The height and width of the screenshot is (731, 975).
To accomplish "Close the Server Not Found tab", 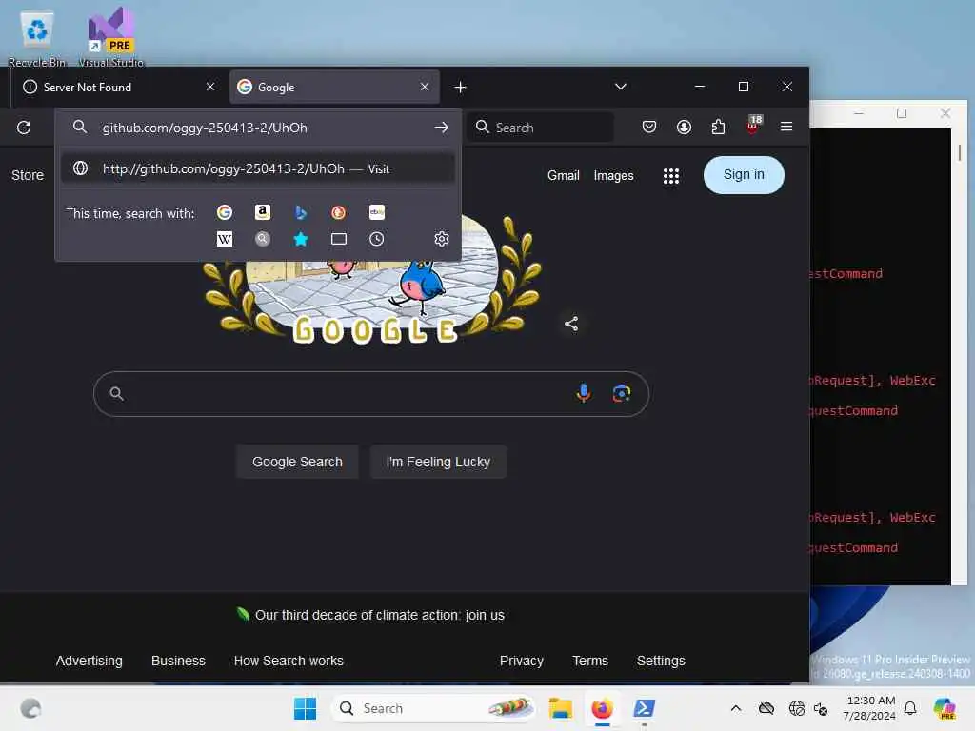I will pyautogui.click(x=210, y=87).
